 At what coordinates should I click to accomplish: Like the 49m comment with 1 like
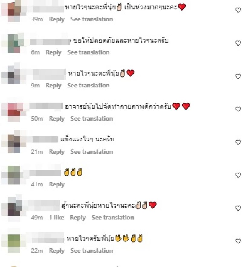coord(238,208)
